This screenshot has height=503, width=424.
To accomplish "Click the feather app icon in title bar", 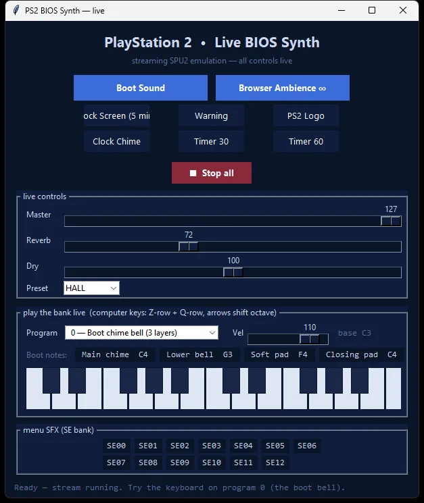I will coord(16,10).
